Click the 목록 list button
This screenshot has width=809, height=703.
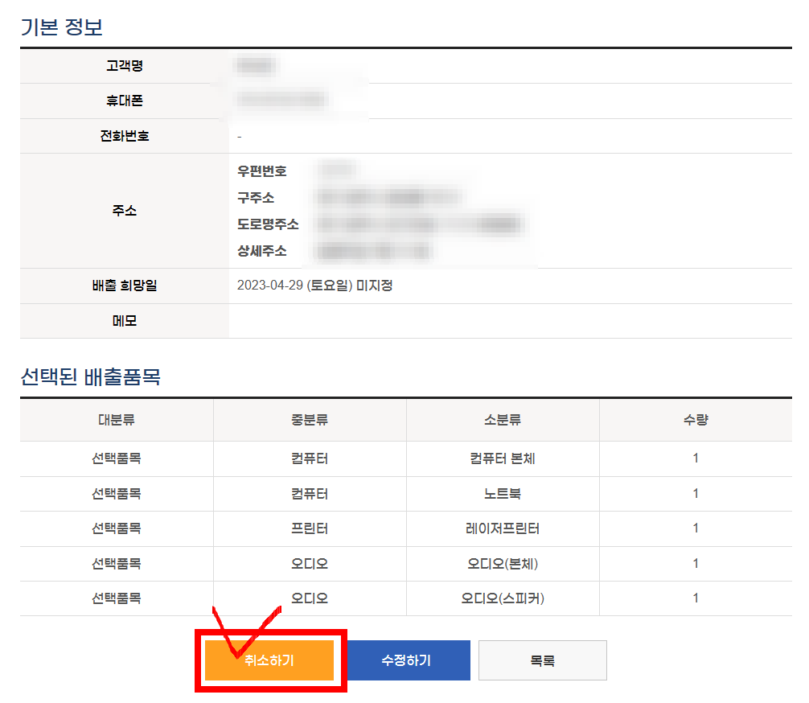click(542, 660)
